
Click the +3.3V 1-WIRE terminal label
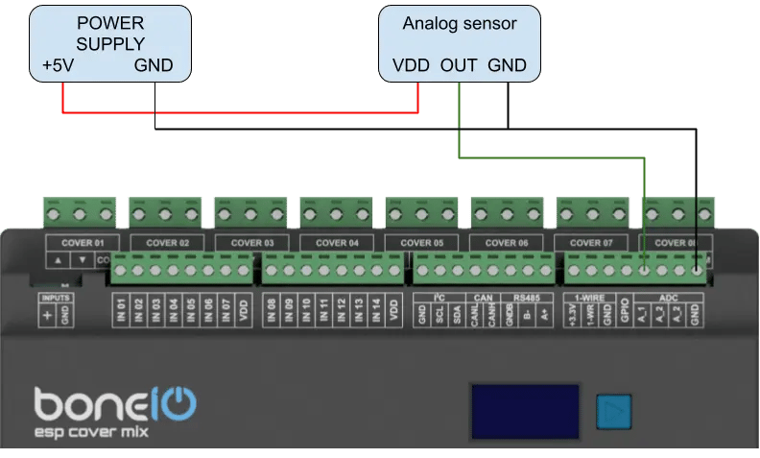[573, 316]
